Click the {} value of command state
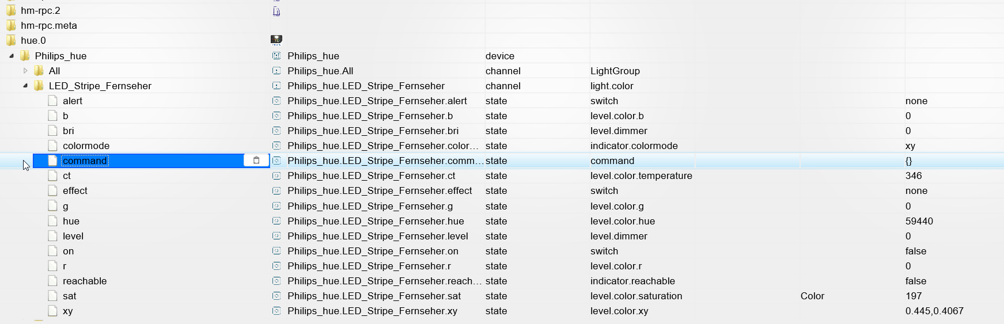The height and width of the screenshot is (324, 1004). [909, 161]
